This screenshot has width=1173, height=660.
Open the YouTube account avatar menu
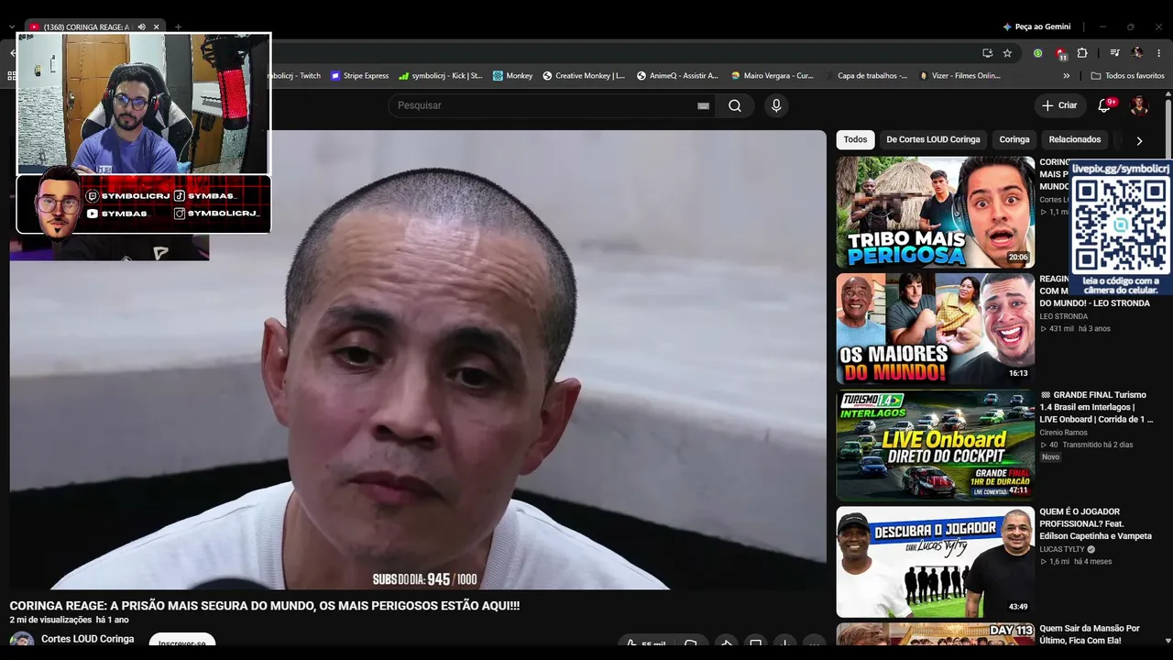[x=1139, y=105]
